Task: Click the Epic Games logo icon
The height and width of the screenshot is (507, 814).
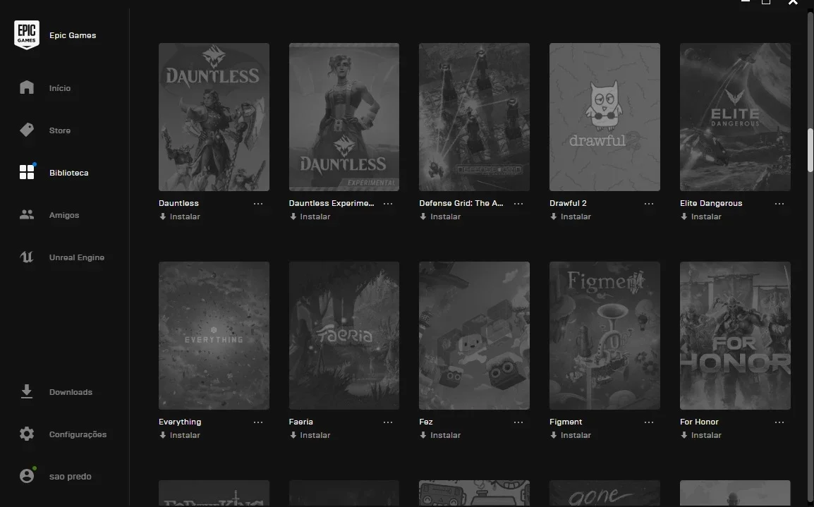Action: pyautogui.click(x=27, y=35)
